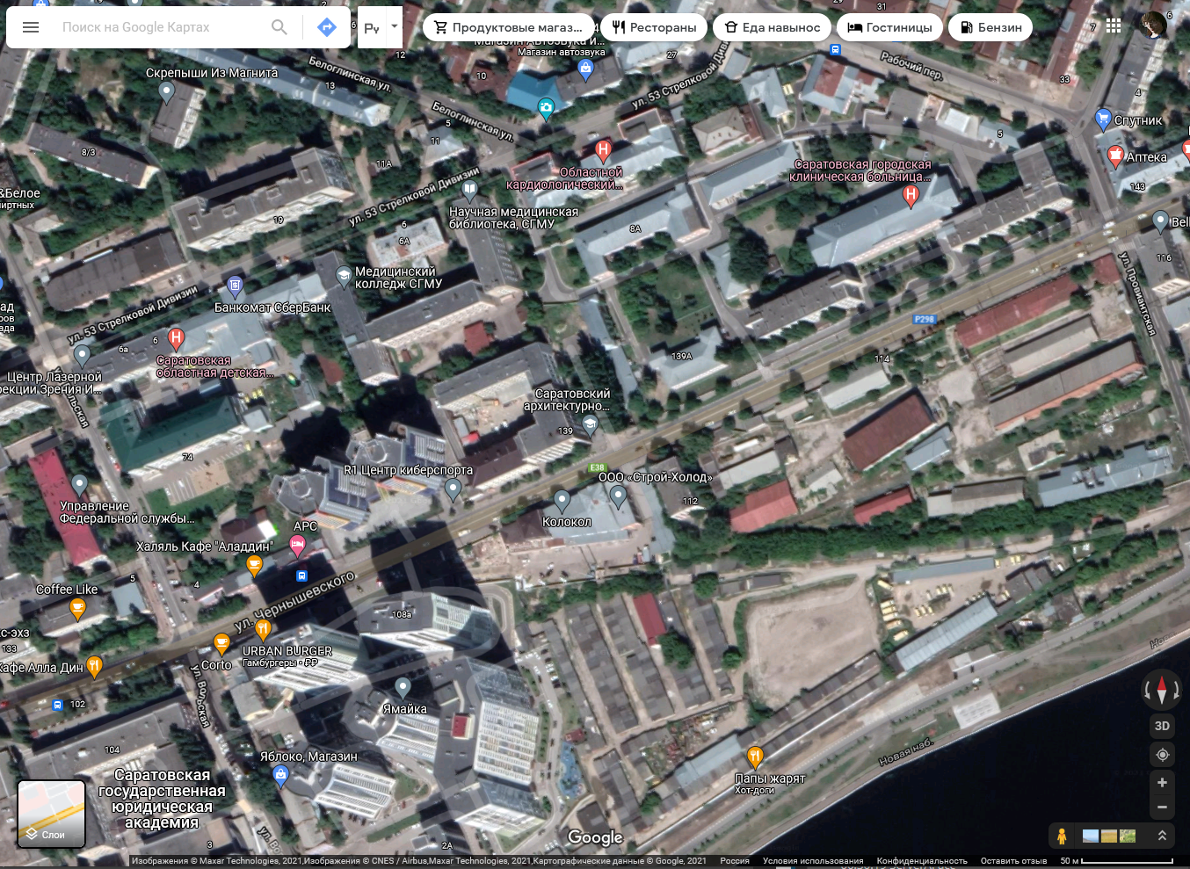This screenshot has height=869, width=1190.
Task: Open directions with the blue arrow icon
Action: click(x=327, y=27)
